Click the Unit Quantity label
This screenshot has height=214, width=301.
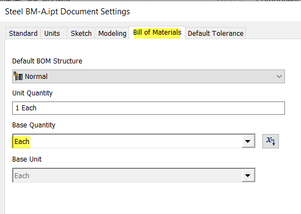pyautogui.click(x=32, y=93)
